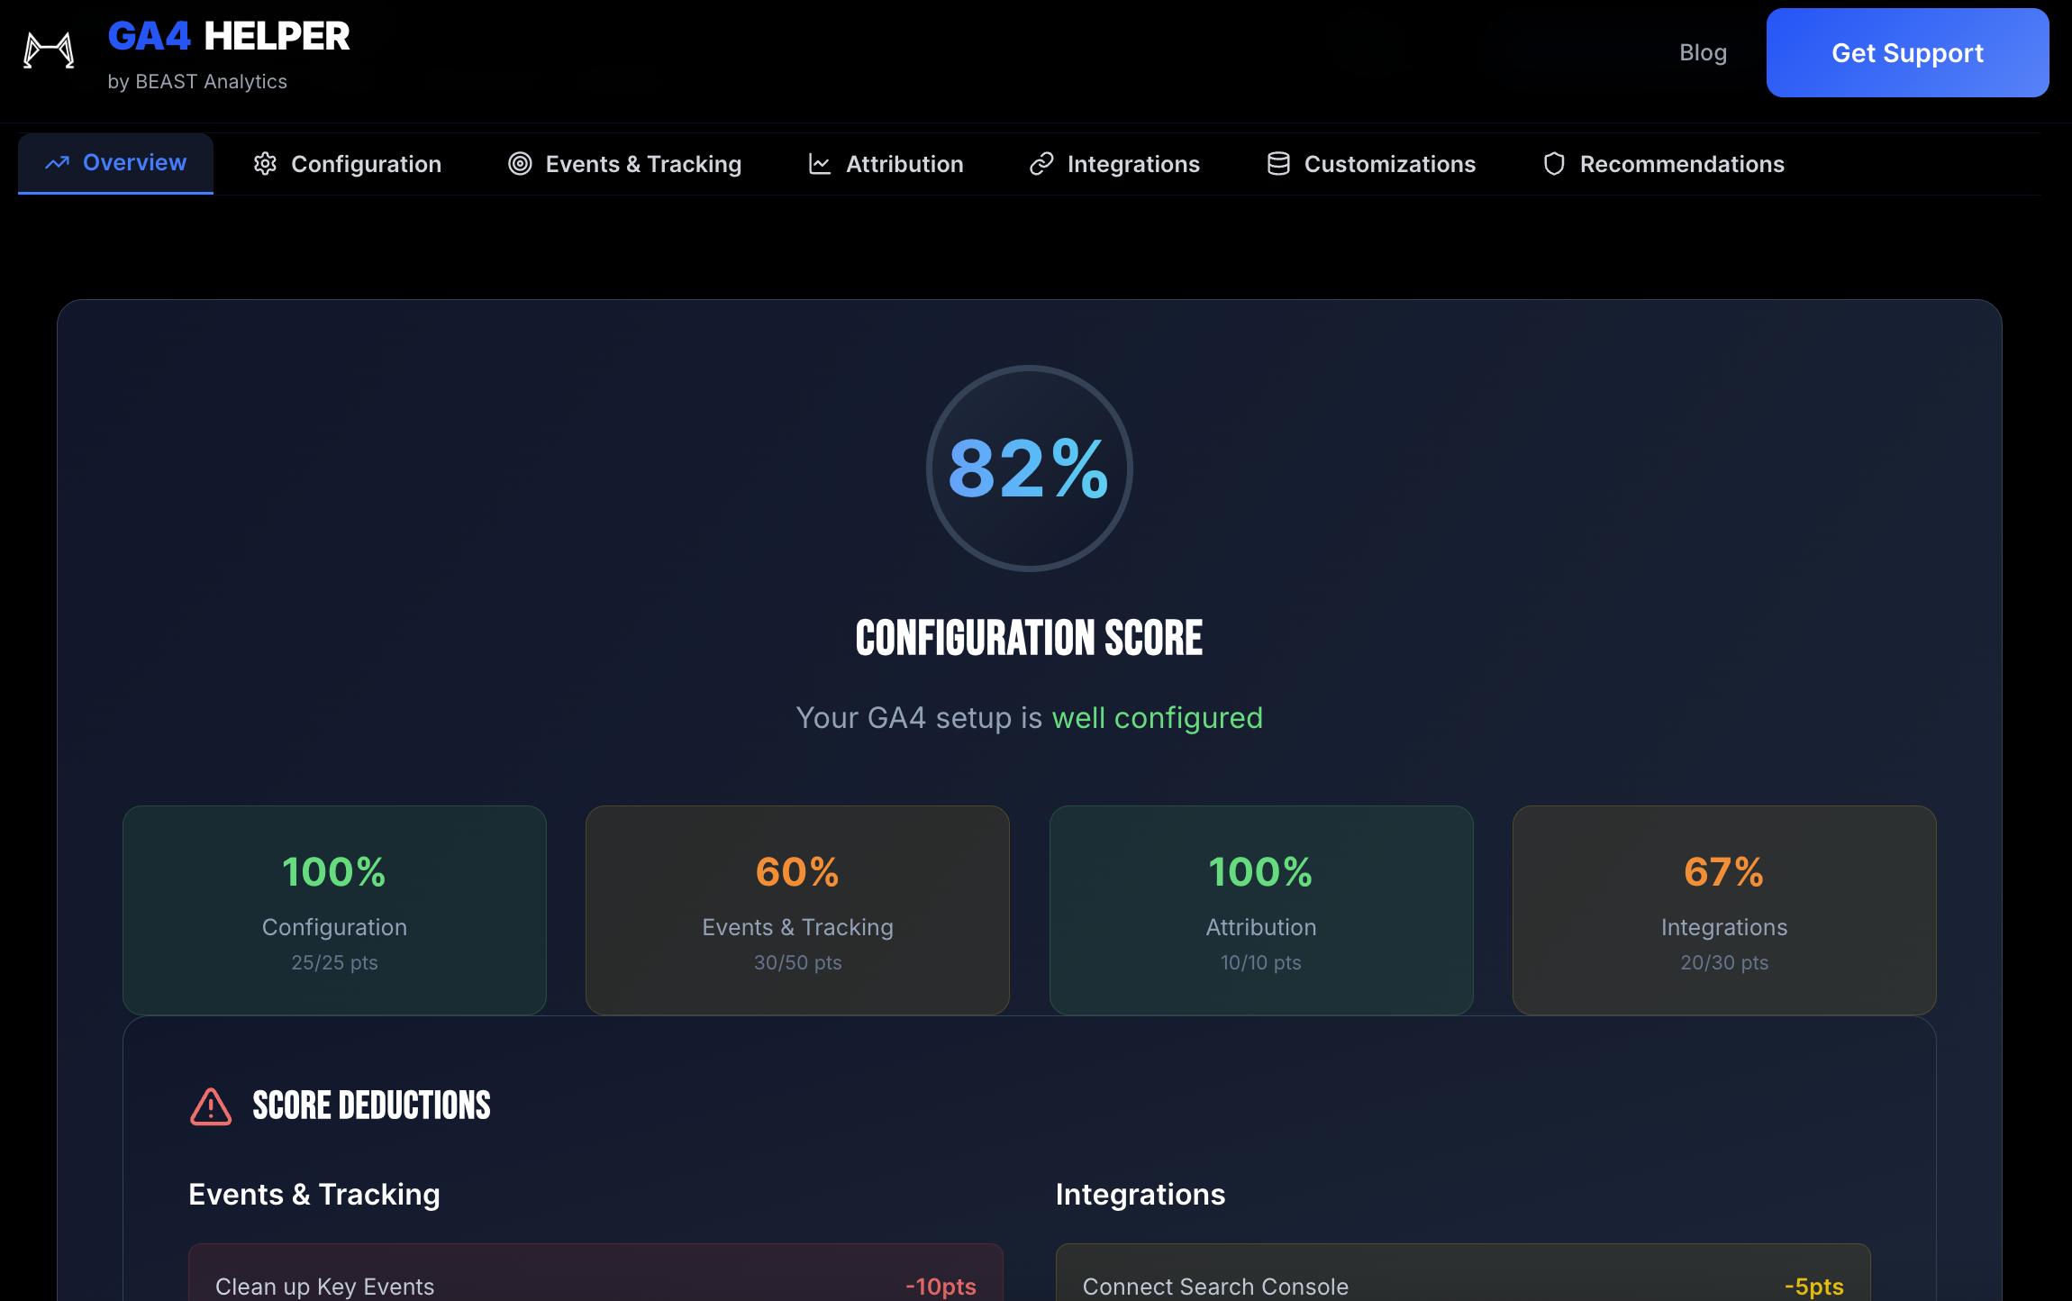Click the '25/25 pts' value
This screenshot has width=2072, height=1301.
tap(334, 963)
